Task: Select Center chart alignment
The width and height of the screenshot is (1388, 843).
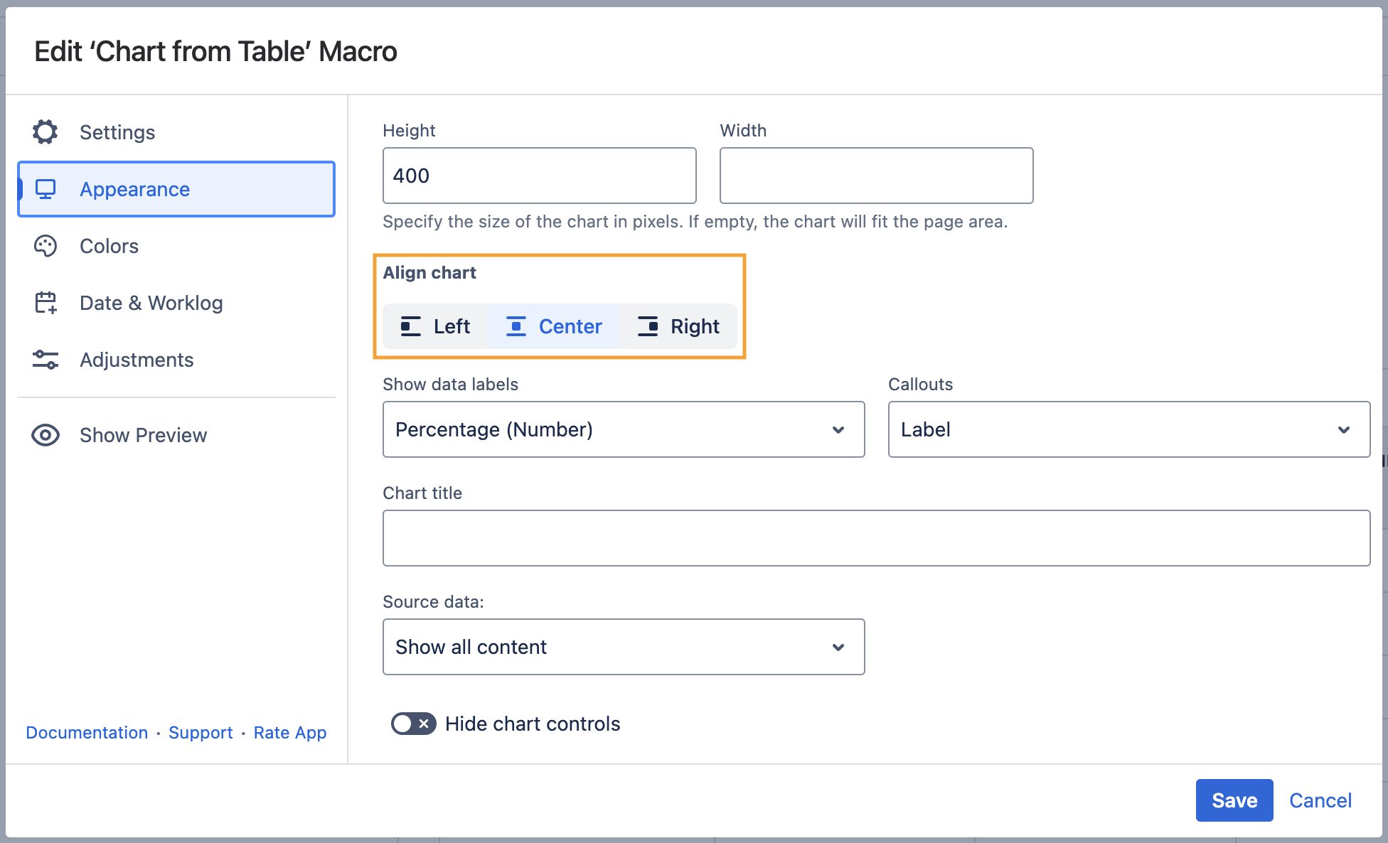Action: 555,326
